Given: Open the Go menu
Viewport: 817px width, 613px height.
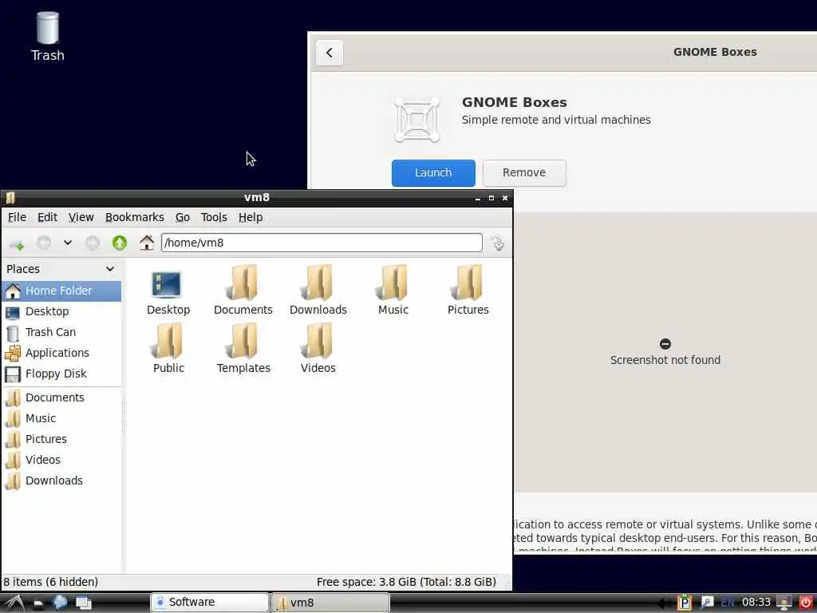Looking at the screenshot, I should tap(183, 217).
